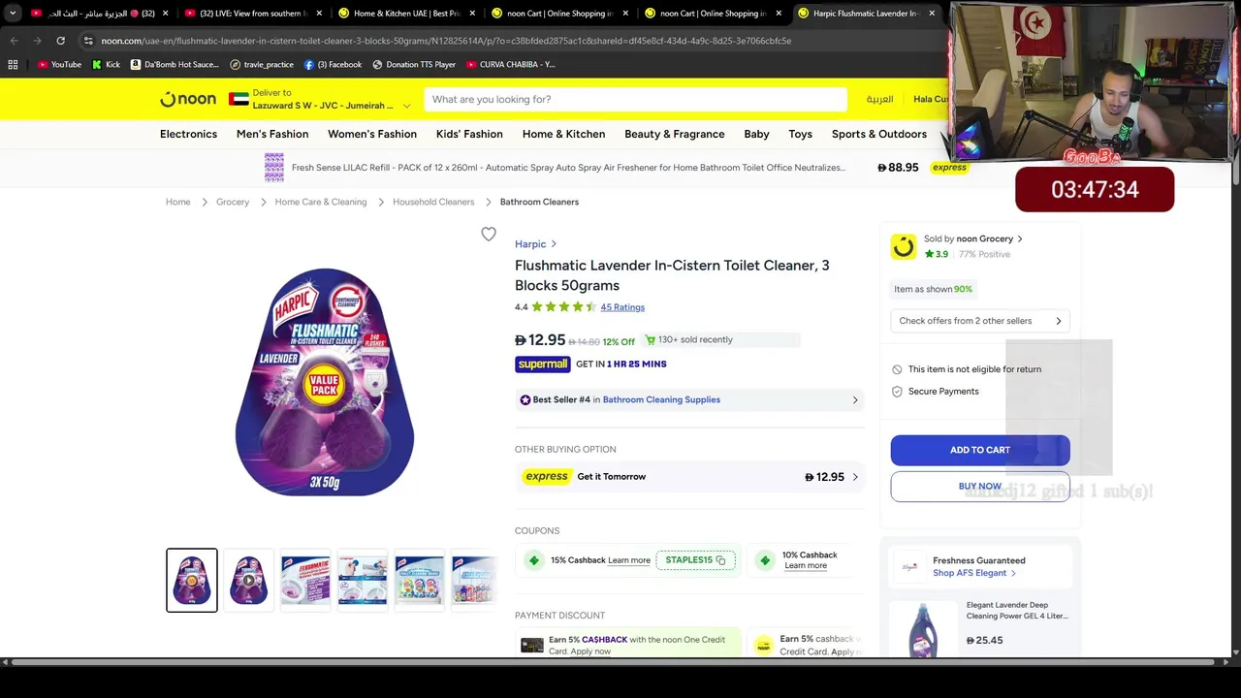Go to Household Cleaners breadcrumb
1241x698 pixels.
[433, 202]
